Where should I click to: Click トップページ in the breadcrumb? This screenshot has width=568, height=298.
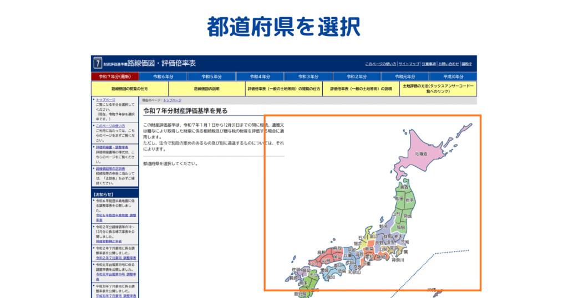pyautogui.click(x=172, y=100)
